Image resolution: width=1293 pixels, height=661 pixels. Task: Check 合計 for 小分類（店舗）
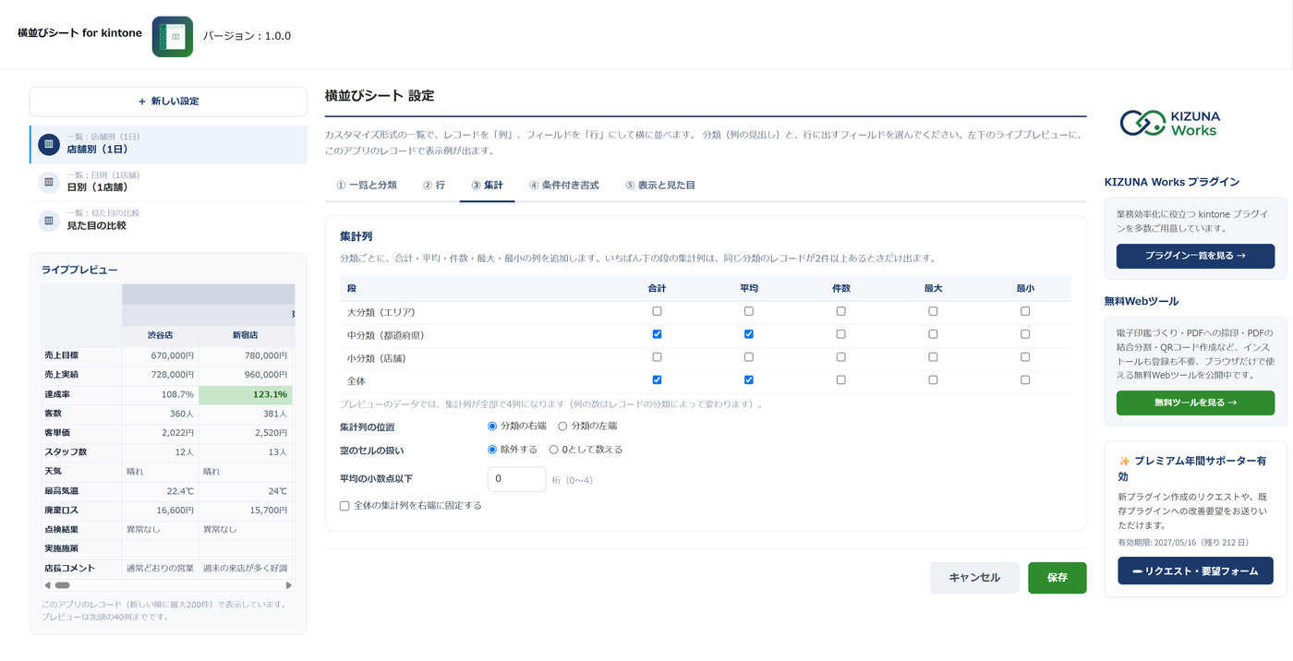point(657,357)
